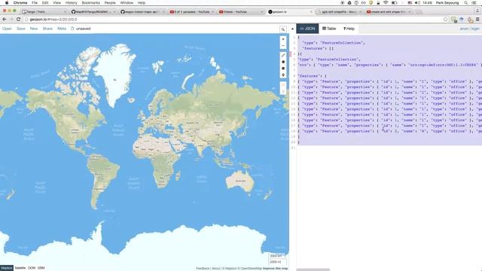Click the About link below the map
The image size is (482, 271).
(x=216, y=268)
